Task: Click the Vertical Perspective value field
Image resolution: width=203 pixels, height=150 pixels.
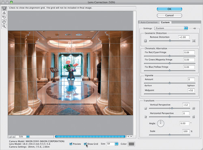Action: point(186,105)
